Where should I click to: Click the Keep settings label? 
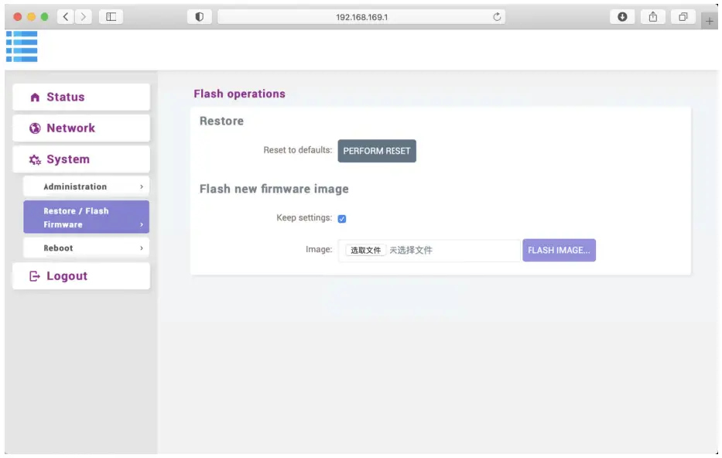(304, 217)
